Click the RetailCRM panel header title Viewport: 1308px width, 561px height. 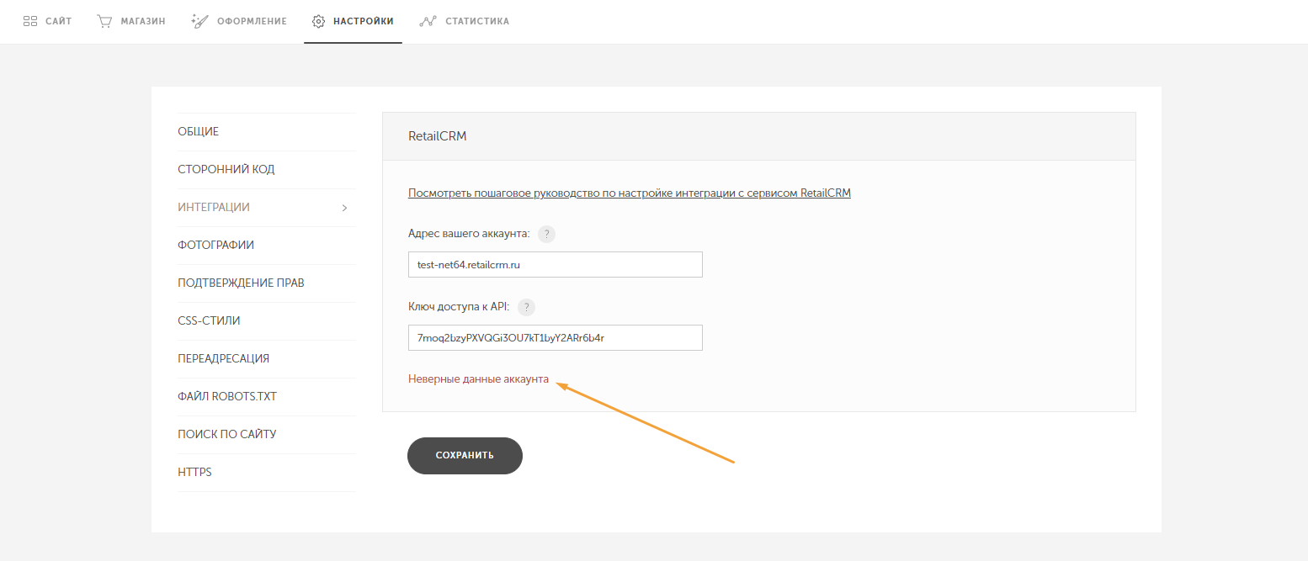click(x=438, y=136)
